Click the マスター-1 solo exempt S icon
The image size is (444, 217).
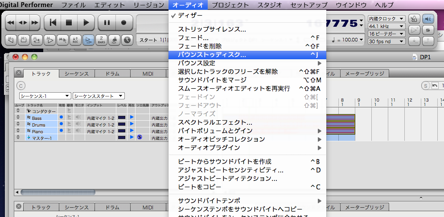click(140, 137)
